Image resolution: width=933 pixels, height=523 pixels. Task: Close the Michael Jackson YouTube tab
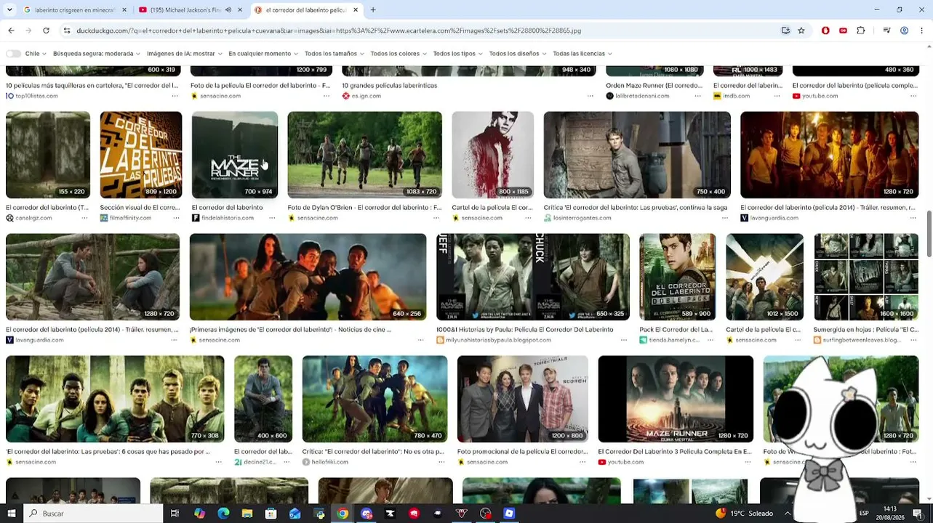(x=240, y=10)
